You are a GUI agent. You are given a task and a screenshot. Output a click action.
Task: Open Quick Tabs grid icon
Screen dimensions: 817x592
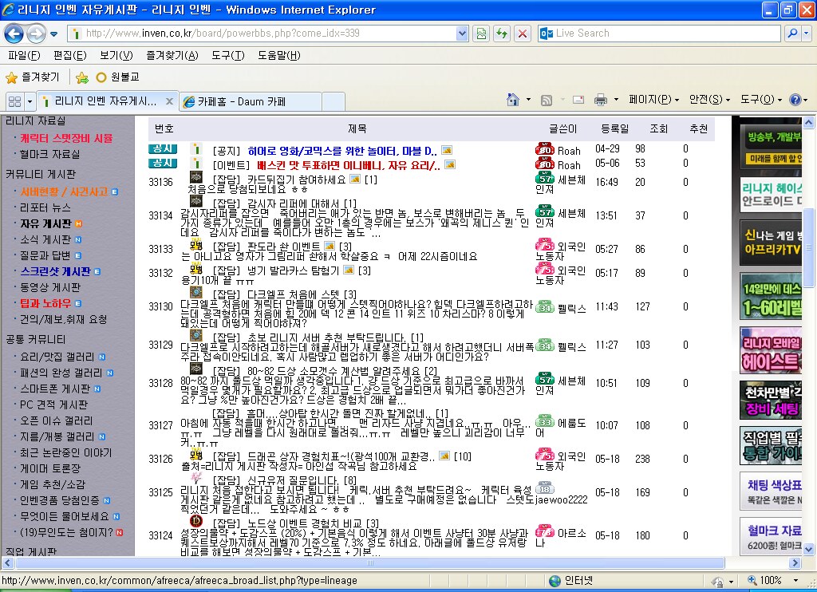(14, 101)
